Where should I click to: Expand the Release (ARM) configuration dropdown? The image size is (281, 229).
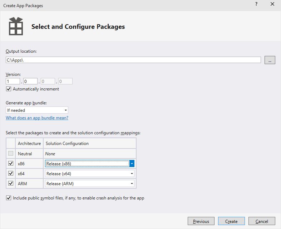pos(132,183)
